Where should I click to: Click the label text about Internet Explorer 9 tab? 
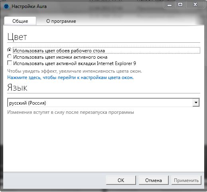pyautogui.click(x=75, y=63)
